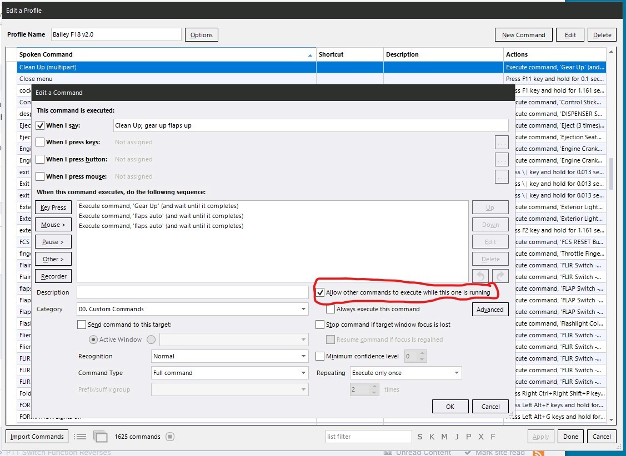Open the Repeating dropdown Execute only once

point(405,373)
